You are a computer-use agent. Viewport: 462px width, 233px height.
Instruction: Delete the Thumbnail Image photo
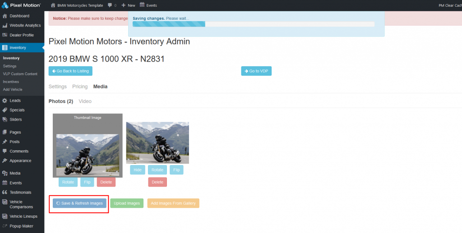tap(106, 182)
